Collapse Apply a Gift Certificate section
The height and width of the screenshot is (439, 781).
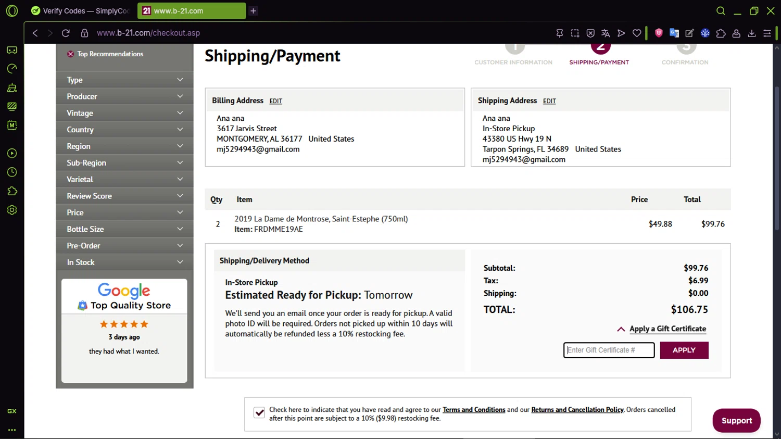(x=661, y=329)
